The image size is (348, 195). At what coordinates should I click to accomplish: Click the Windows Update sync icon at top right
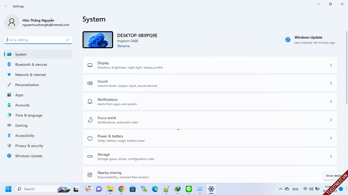288,40
